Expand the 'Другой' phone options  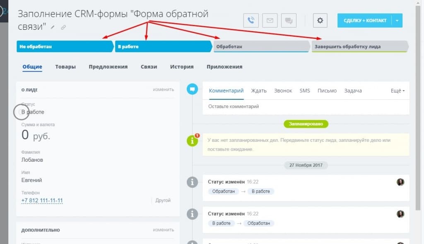coord(163,200)
